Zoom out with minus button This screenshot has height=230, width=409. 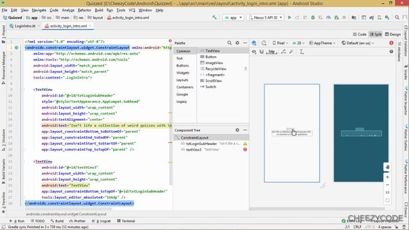pos(387,185)
